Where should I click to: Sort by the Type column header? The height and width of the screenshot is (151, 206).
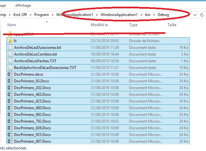click(x=133, y=25)
